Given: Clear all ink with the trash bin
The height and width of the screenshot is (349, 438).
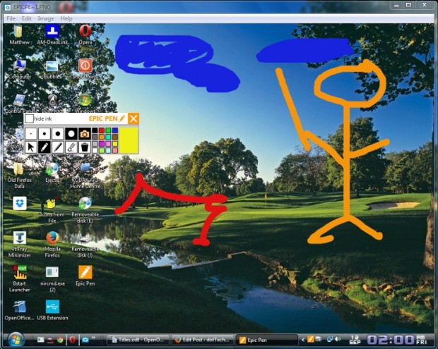Looking at the screenshot, I should (84, 147).
